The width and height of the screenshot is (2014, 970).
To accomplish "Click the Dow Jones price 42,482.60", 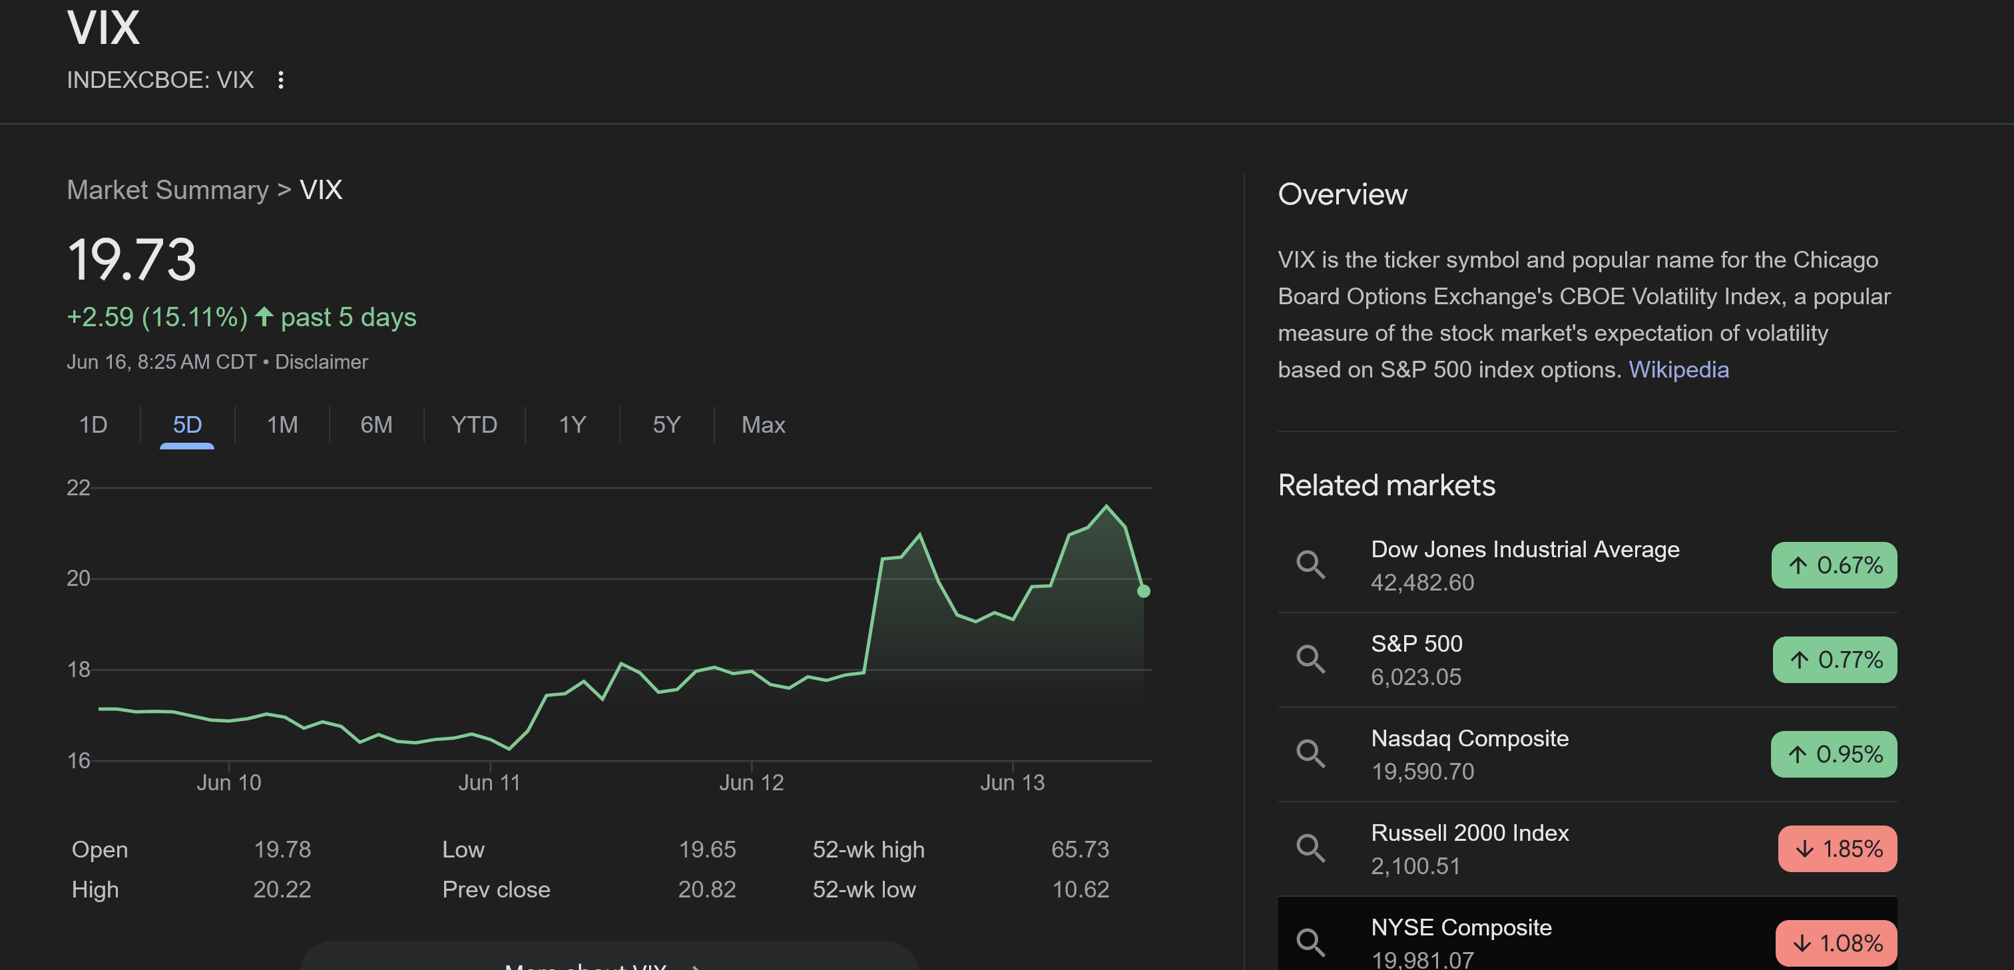I will [1422, 583].
